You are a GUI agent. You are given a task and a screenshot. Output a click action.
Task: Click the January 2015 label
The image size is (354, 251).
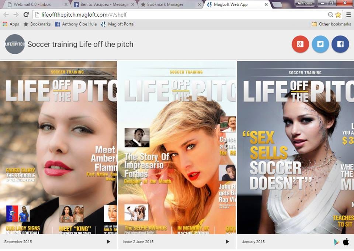[253, 242]
